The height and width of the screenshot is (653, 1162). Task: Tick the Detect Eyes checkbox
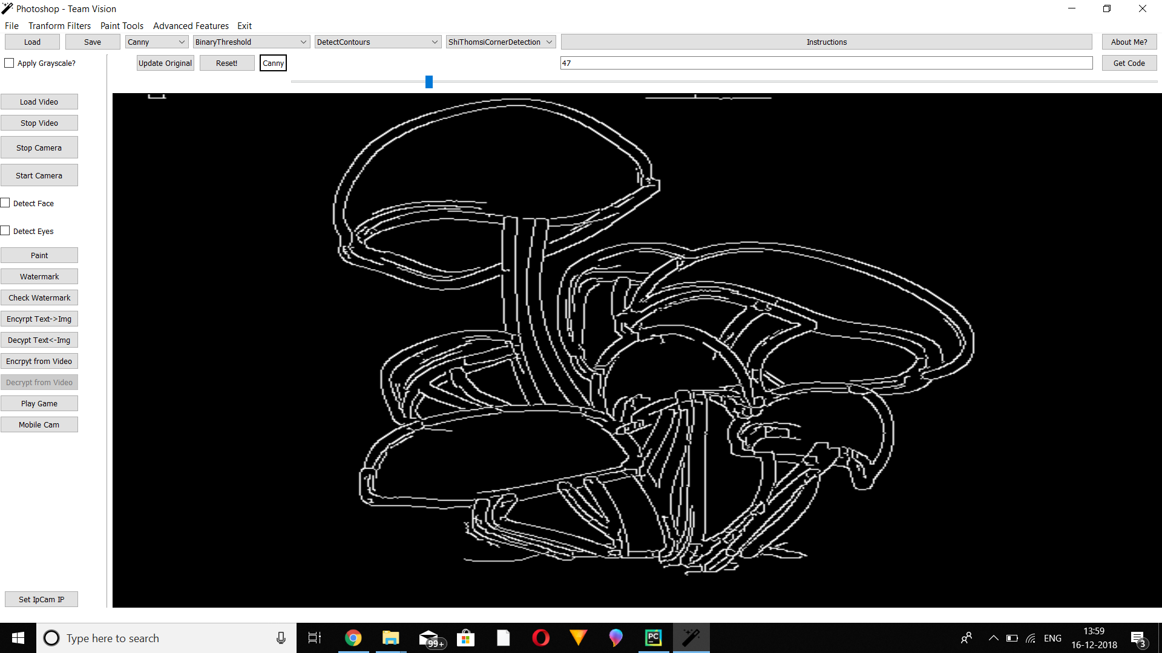[x=5, y=231]
